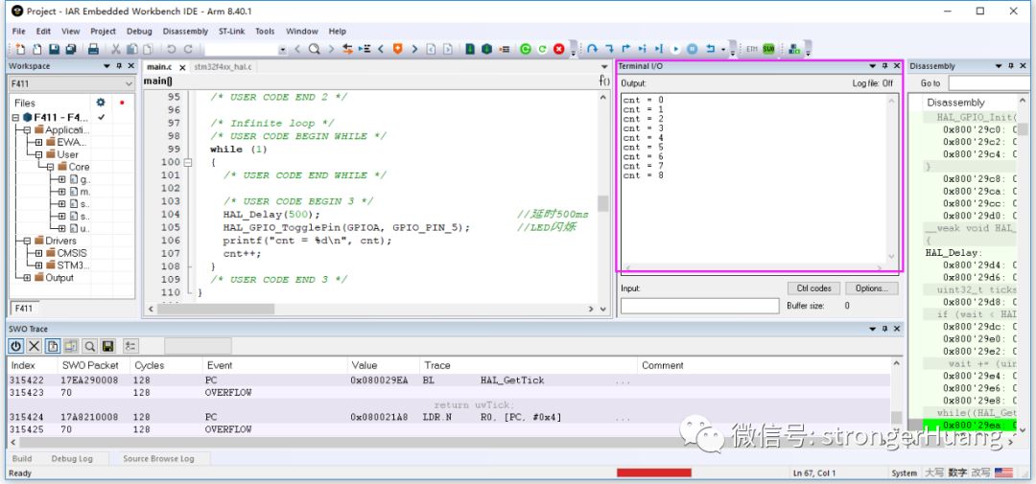
Task: Open the F411 workspace configuration dropdown
Action: pos(129,84)
